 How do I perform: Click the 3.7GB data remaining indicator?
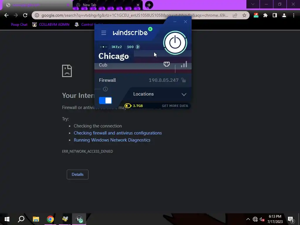pos(134,106)
